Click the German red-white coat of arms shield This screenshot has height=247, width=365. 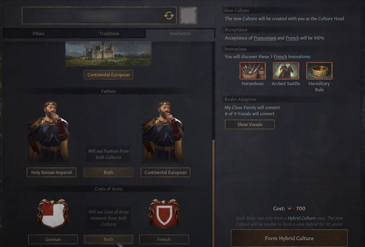pos(53,213)
